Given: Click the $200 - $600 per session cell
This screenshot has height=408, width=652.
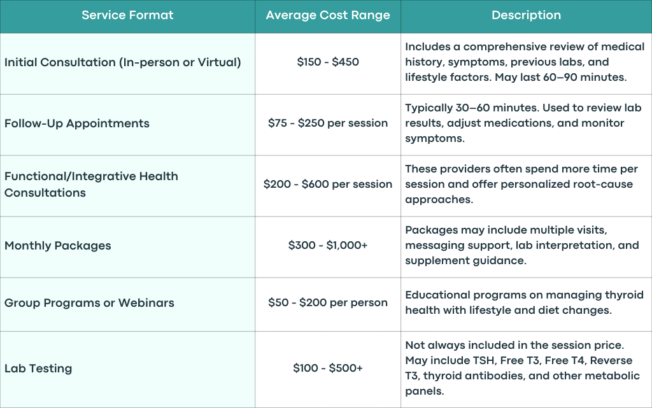Looking at the screenshot, I should 328,184.
